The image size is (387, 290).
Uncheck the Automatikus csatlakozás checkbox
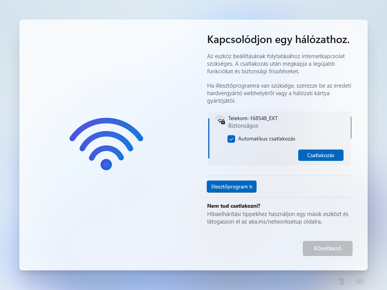point(231,139)
